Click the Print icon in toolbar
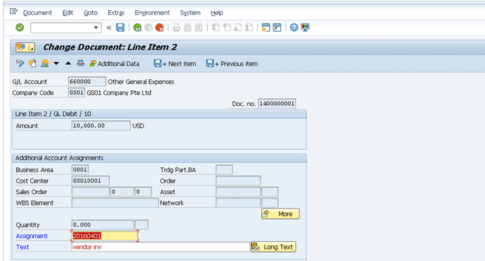Screen dimensions: 485x261 click(x=176, y=28)
